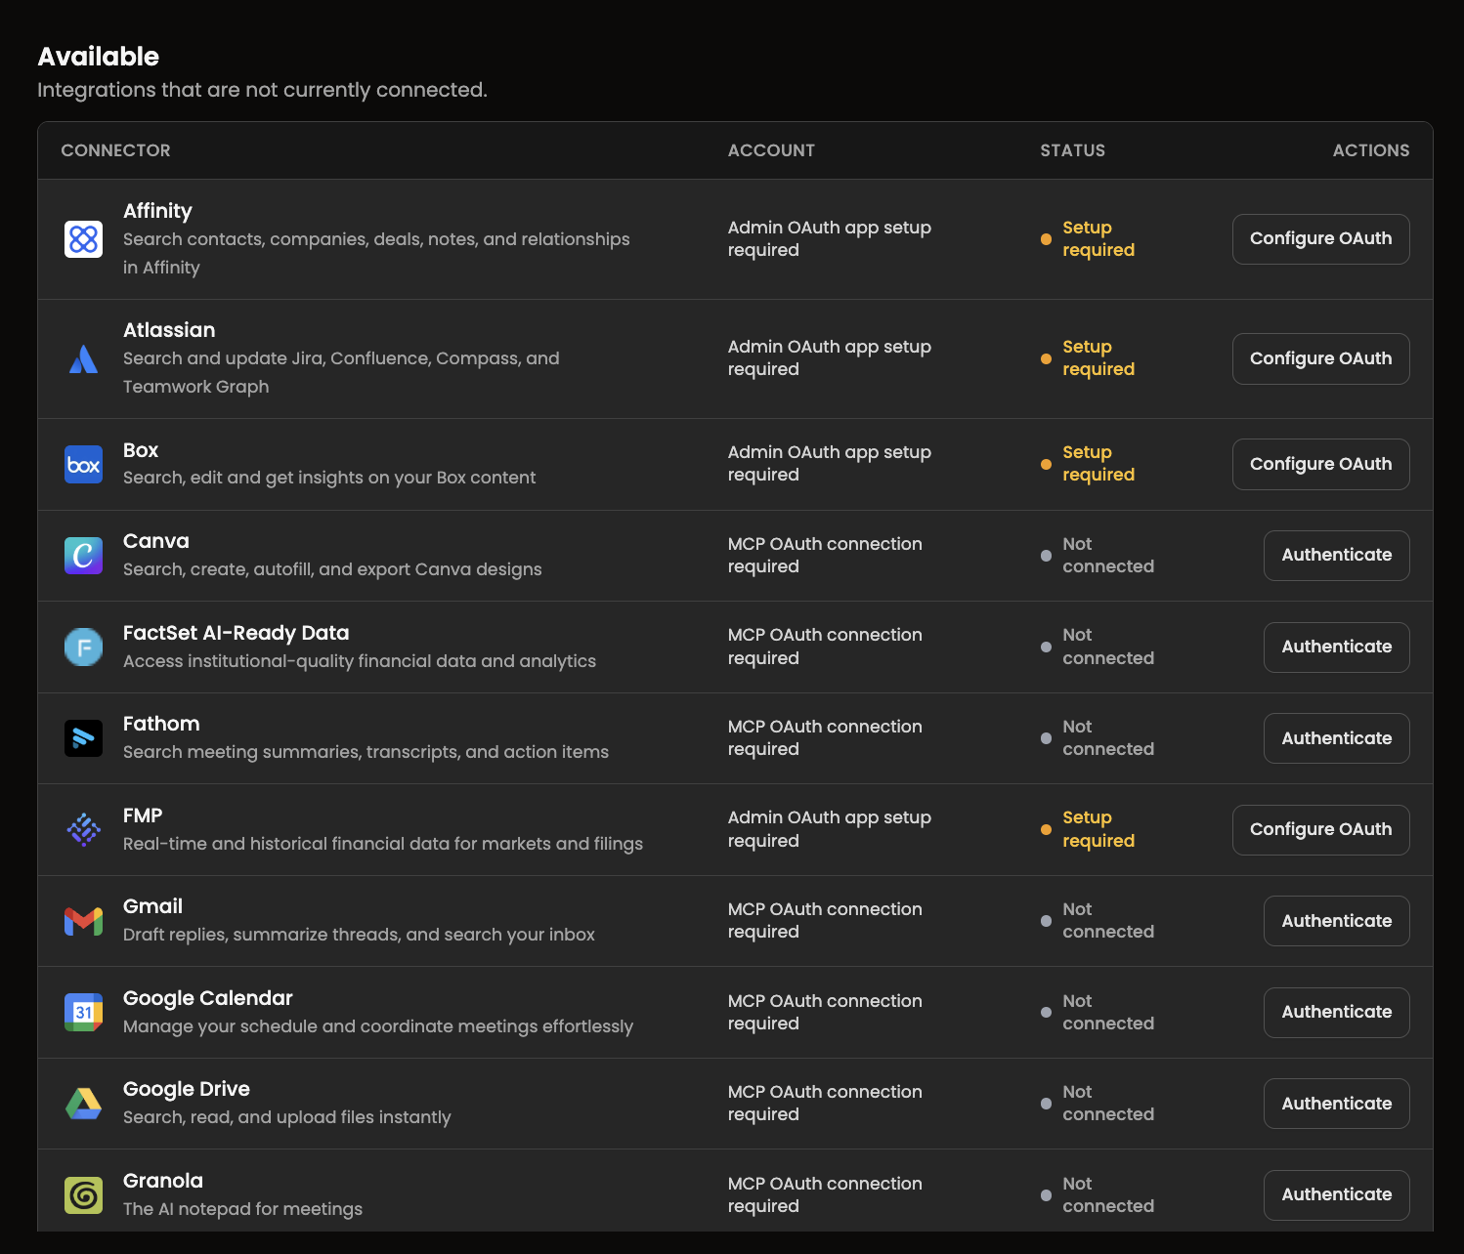Click Granola description AI notepad for meetings
The image size is (1464, 1254).
[242, 1209]
